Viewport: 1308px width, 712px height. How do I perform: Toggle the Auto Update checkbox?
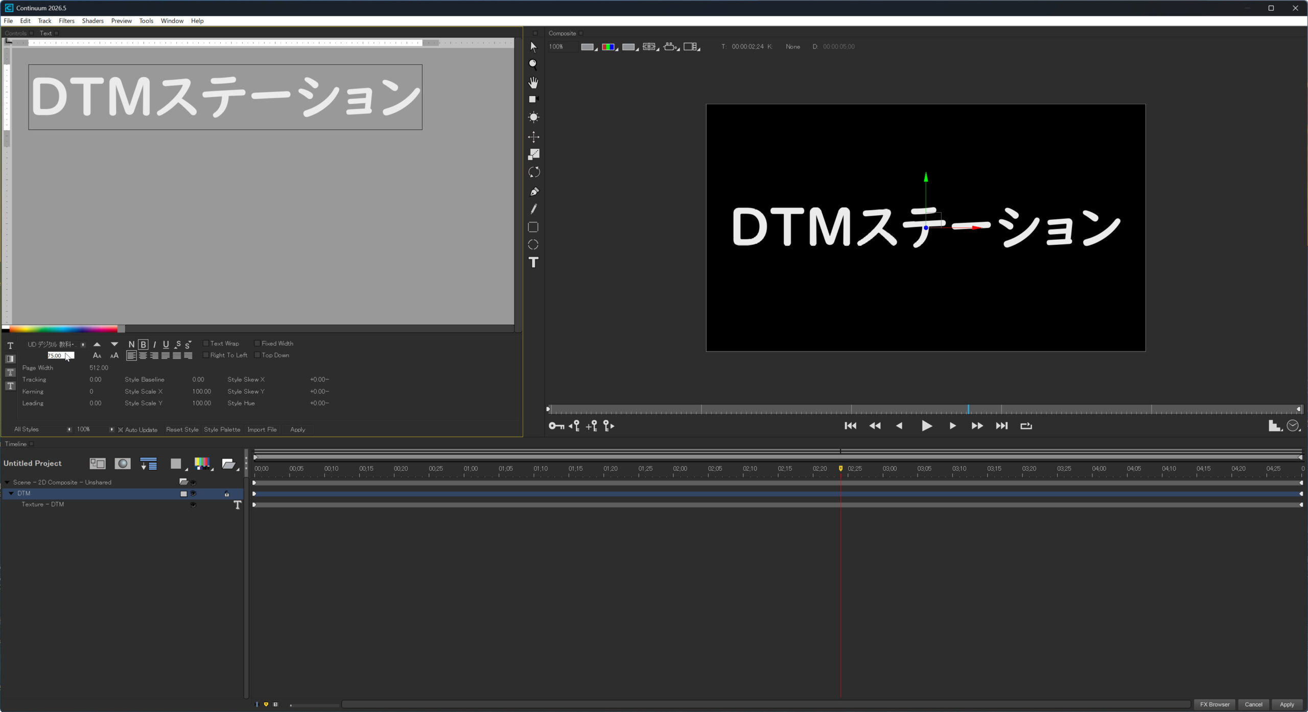[x=121, y=430]
